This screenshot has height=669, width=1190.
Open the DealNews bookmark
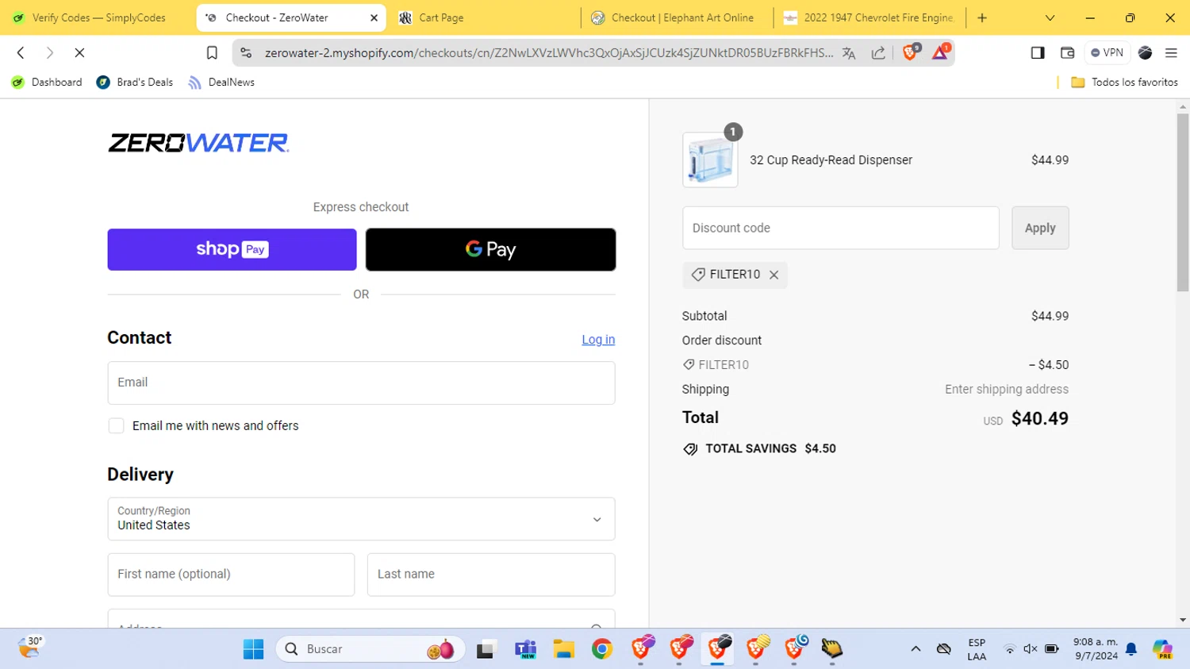click(x=221, y=83)
